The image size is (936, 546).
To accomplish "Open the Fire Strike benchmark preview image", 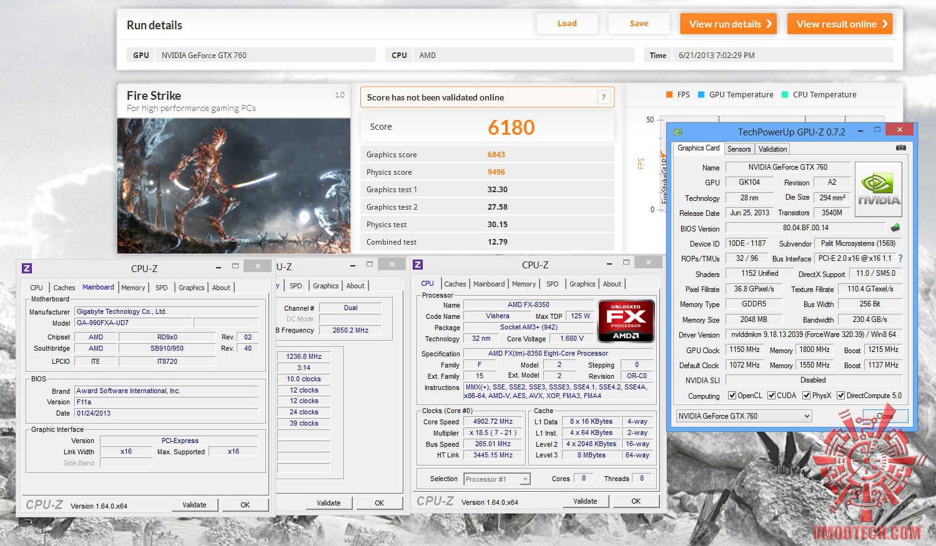I will pyautogui.click(x=234, y=186).
